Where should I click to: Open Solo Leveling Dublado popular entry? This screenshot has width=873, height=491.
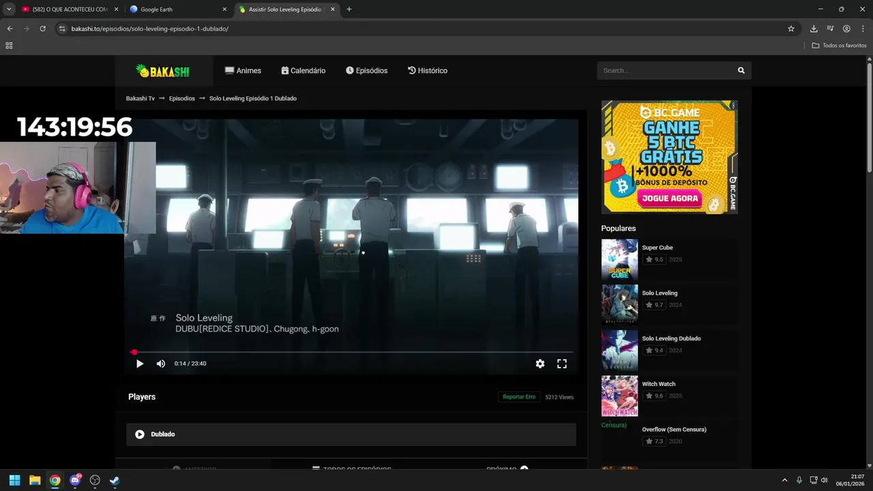point(671,338)
